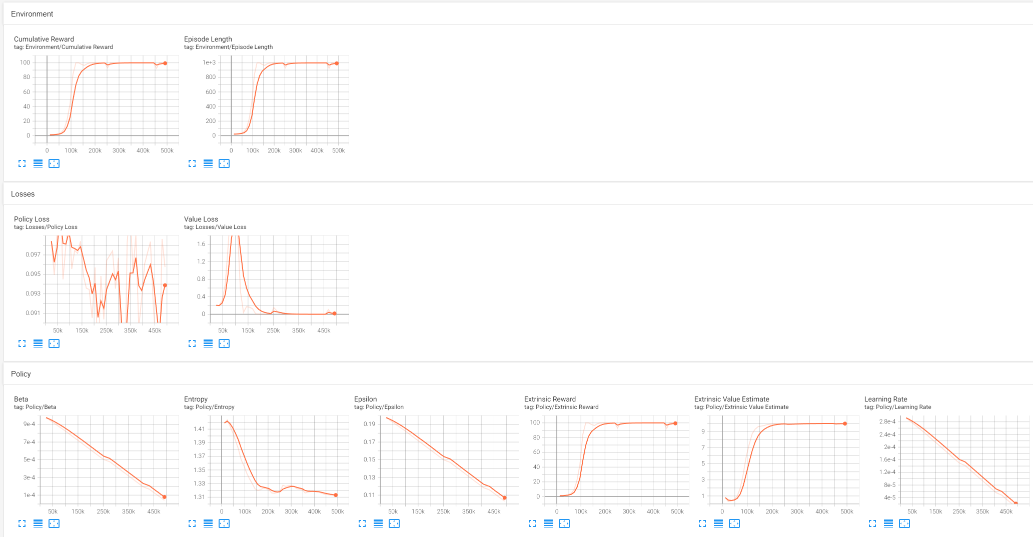
Task: Expand Epsilon chart to full size
Action: coord(362,523)
